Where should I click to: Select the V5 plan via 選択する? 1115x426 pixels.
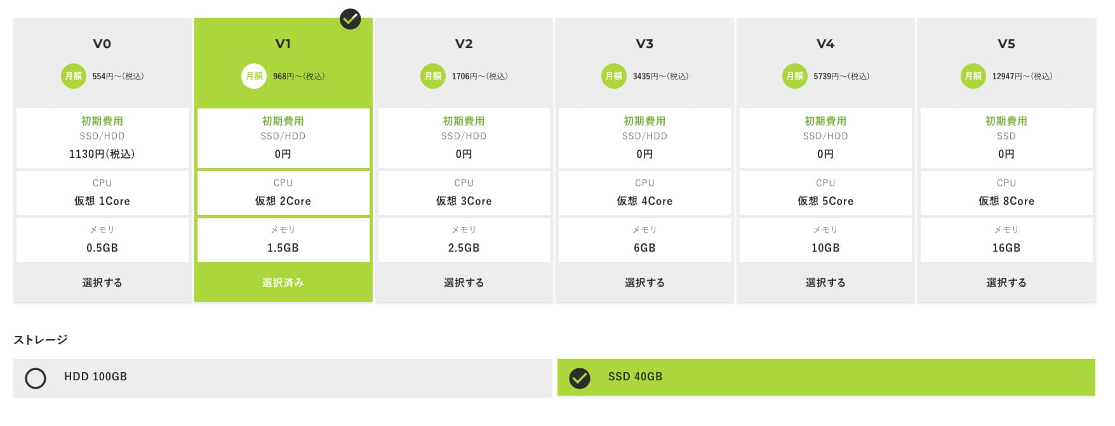click(x=1006, y=283)
